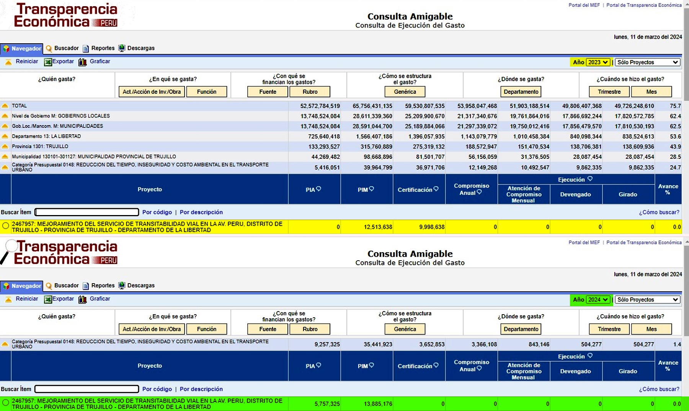Click the Graficar chart icon in top panel
The height and width of the screenshot is (411, 689).
(x=82, y=62)
